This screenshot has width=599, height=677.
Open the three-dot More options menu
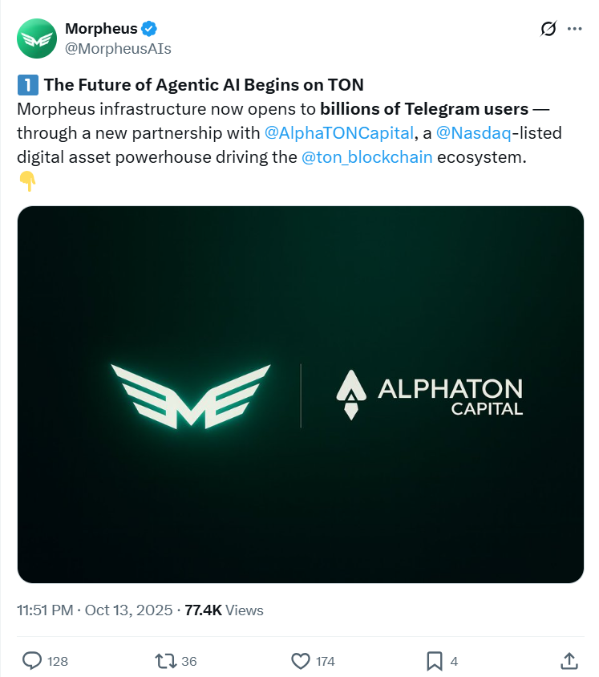(x=574, y=29)
